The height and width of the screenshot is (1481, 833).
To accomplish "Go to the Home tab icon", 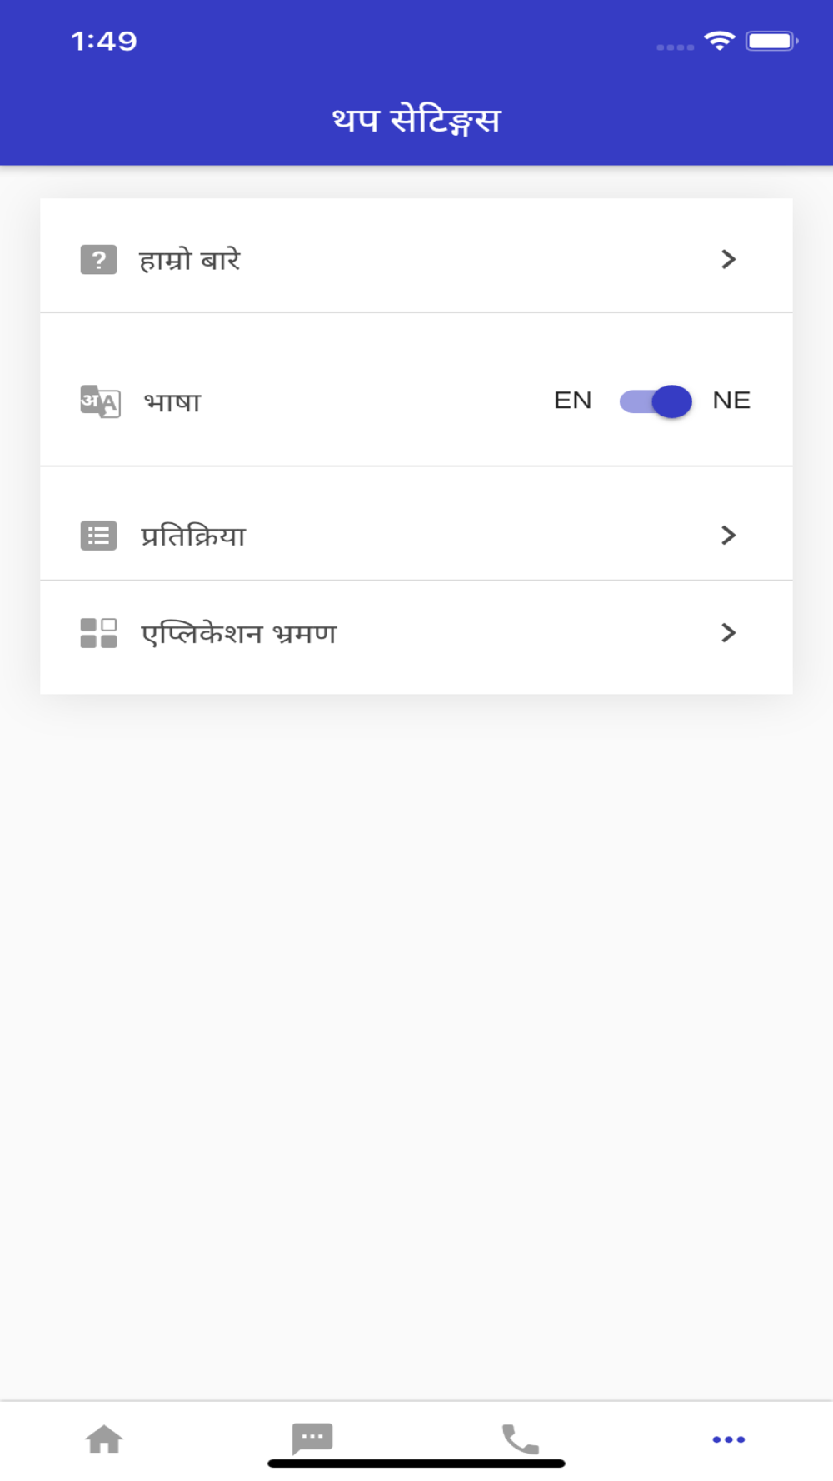I will (x=104, y=1439).
